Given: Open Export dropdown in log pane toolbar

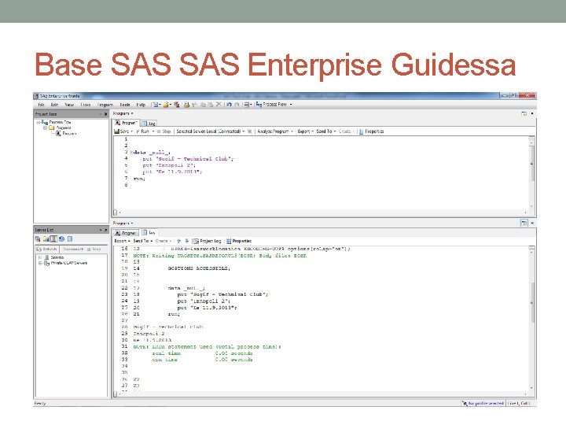Looking at the screenshot, I should tap(122, 241).
